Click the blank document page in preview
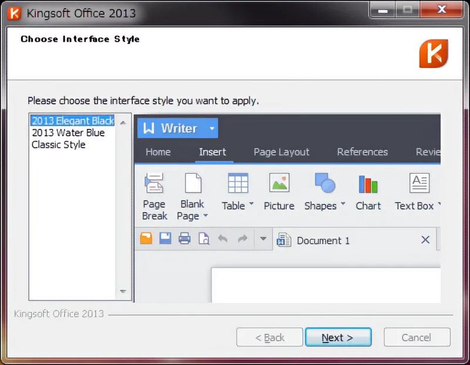 [326, 285]
